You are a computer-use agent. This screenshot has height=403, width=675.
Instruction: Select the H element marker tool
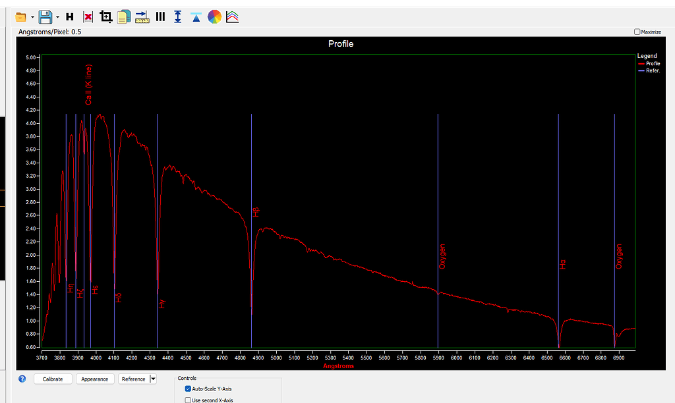(x=69, y=17)
